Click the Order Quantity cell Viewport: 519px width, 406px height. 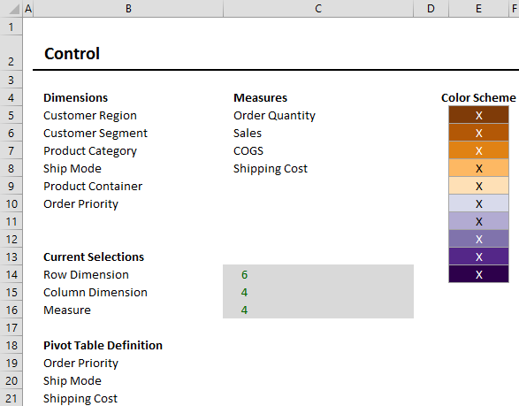318,115
